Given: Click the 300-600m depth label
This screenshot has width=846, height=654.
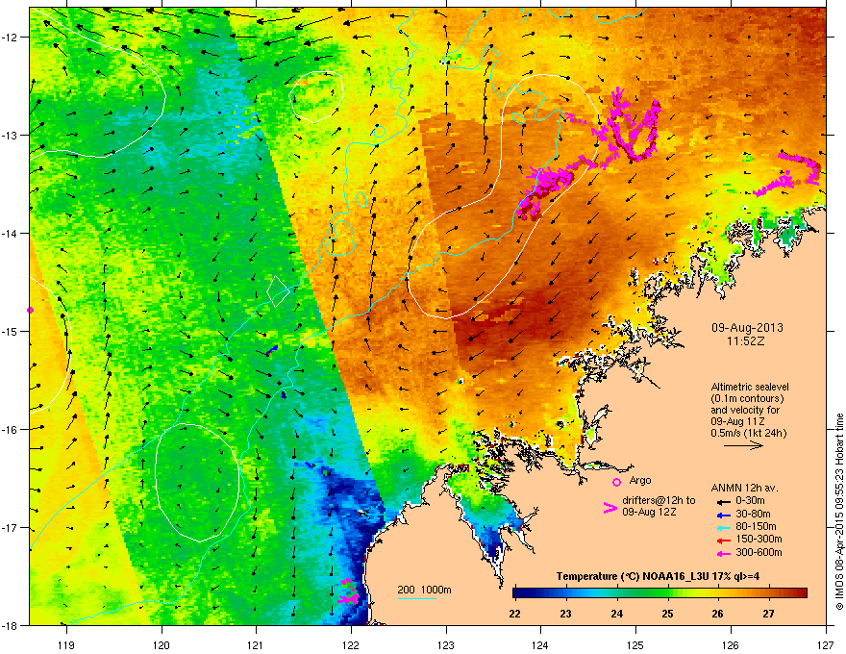Looking at the screenshot, I should pos(759,553).
